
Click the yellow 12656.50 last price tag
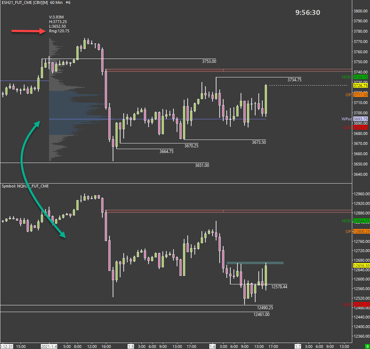(x=361, y=266)
